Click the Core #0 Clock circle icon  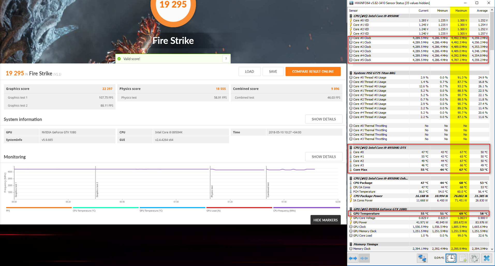pyautogui.click(x=351, y=38)
